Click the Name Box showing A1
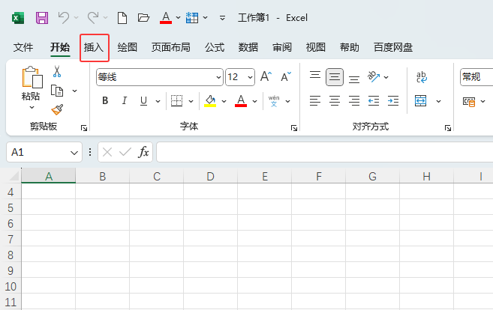 pos(44,152)
